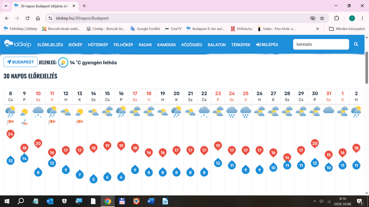Click the 24 degree max temperature marker for day 8
Viewport: 369px width, 207px height.
pos(10,134)
